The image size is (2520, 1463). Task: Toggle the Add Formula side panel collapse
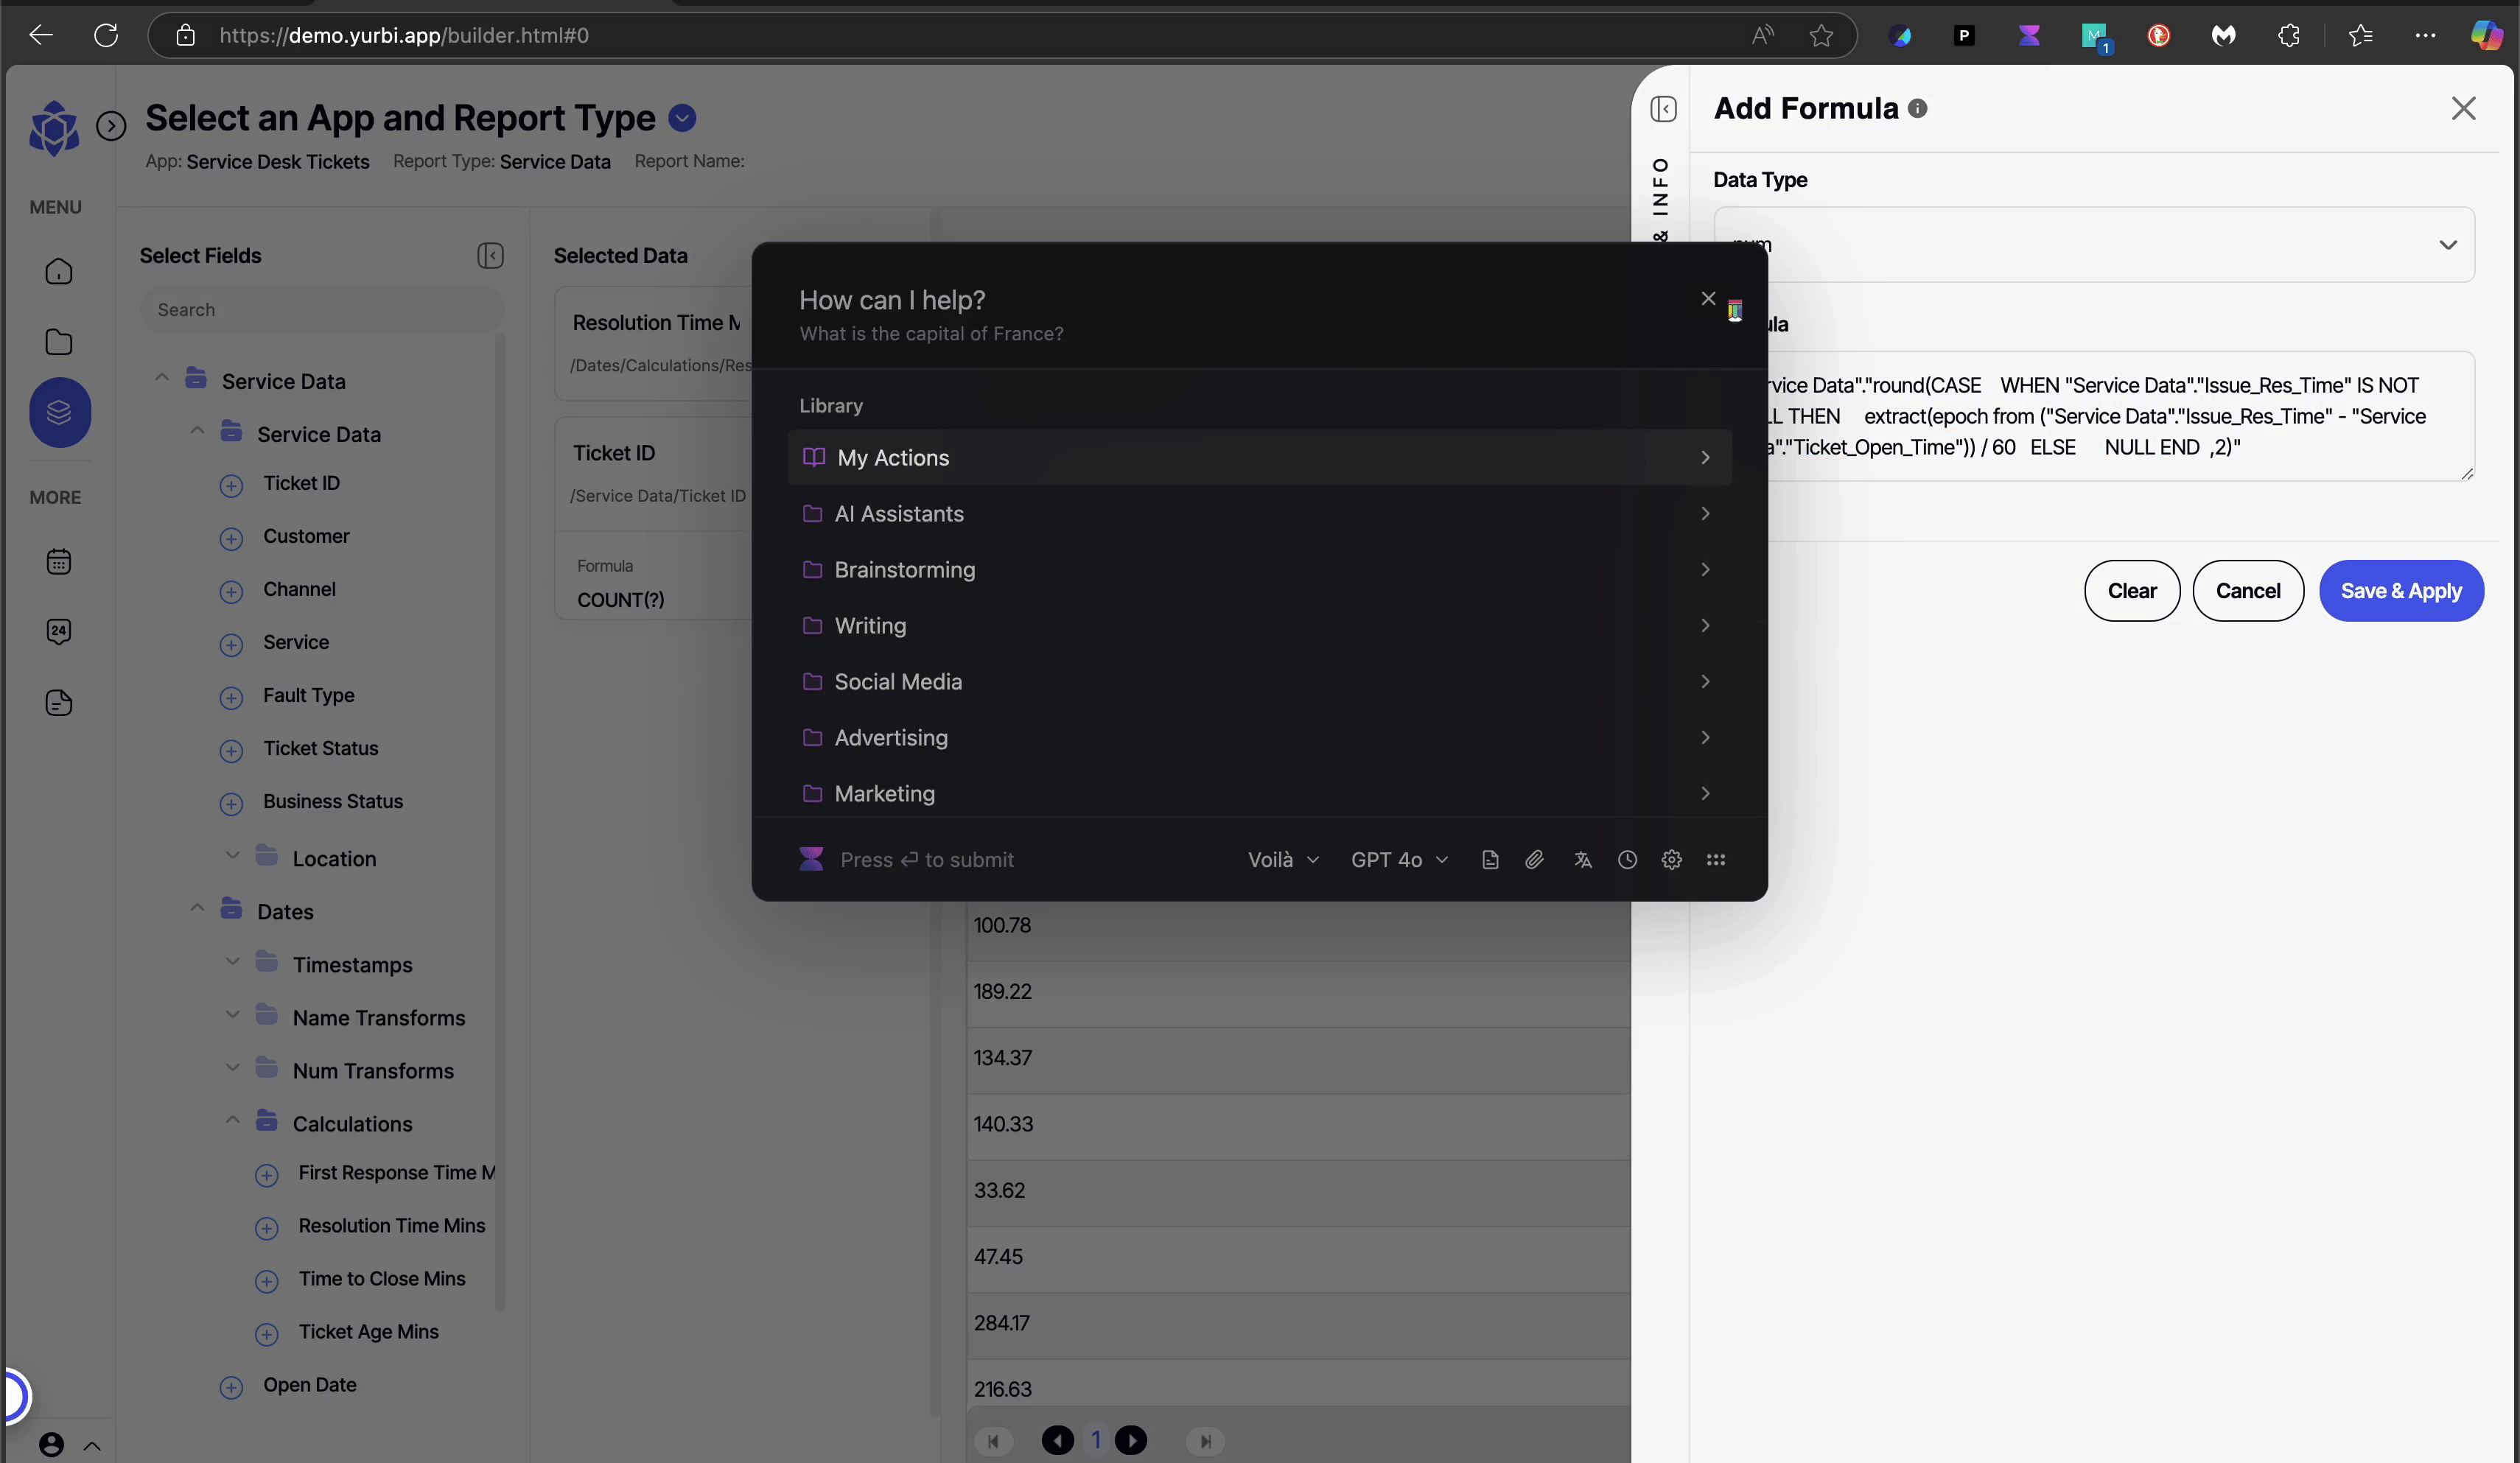(1663, 108)
